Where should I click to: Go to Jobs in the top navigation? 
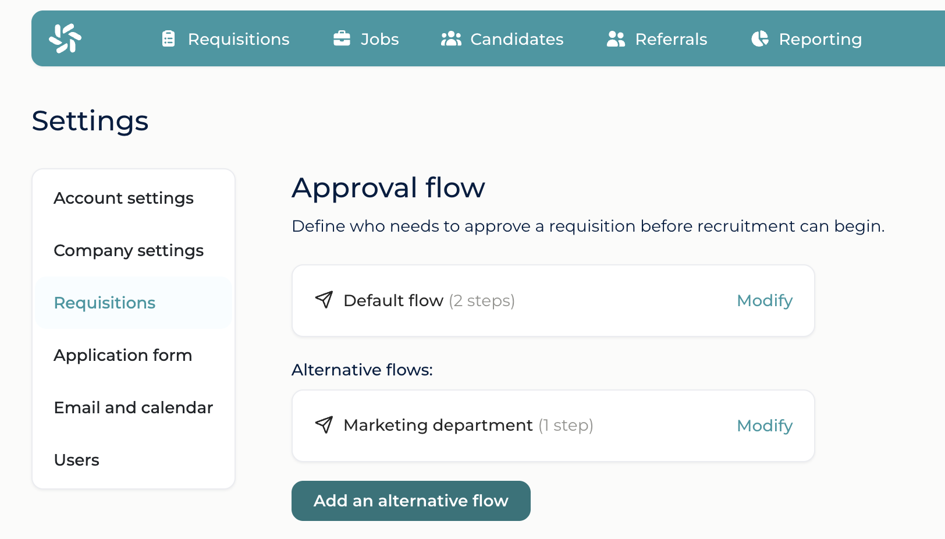coord(366,39)
